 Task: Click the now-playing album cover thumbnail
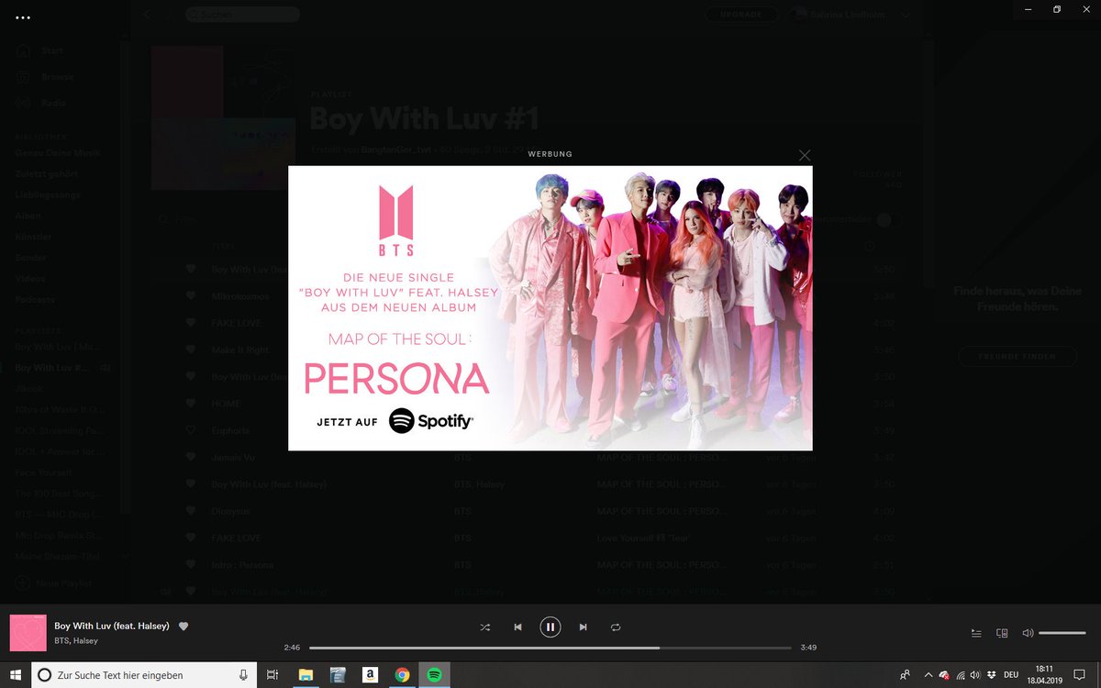(28, 633)
